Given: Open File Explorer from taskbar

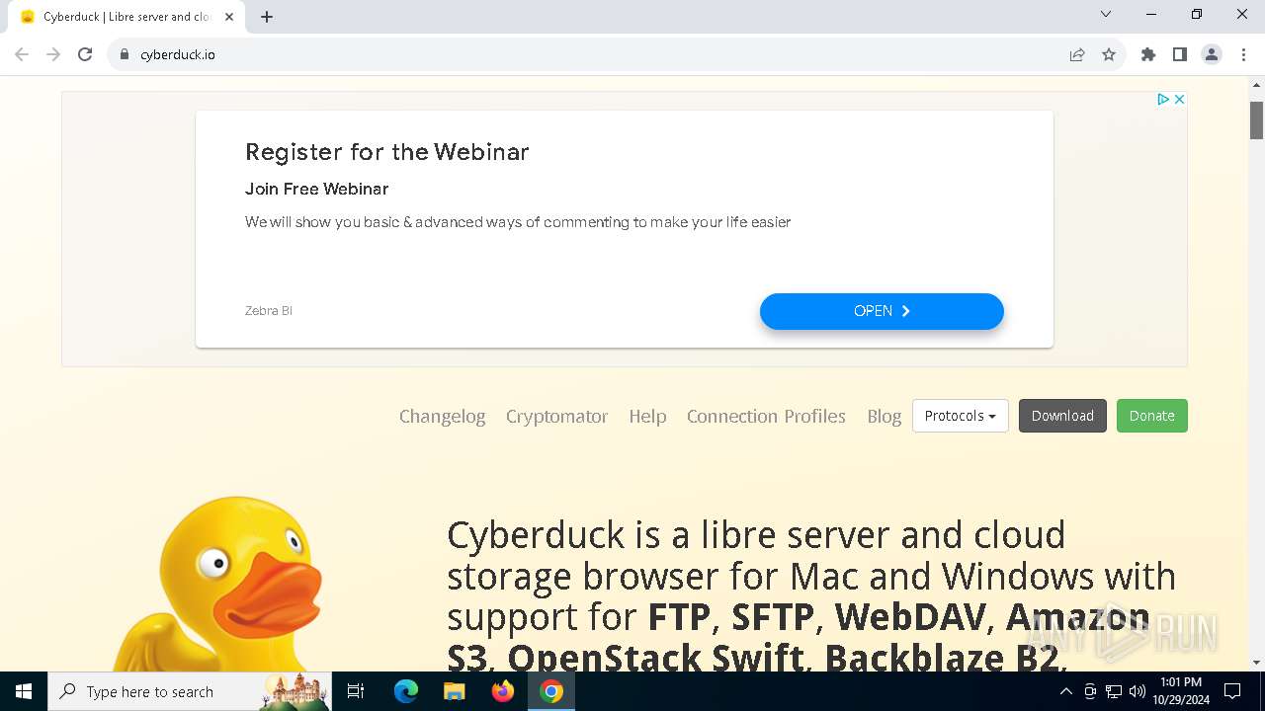Looking at the screenshot, I should [454, 691].
